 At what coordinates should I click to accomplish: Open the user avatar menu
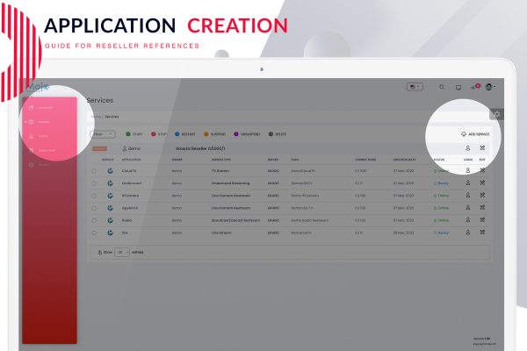pyautogui.click(x=490, y=87)
